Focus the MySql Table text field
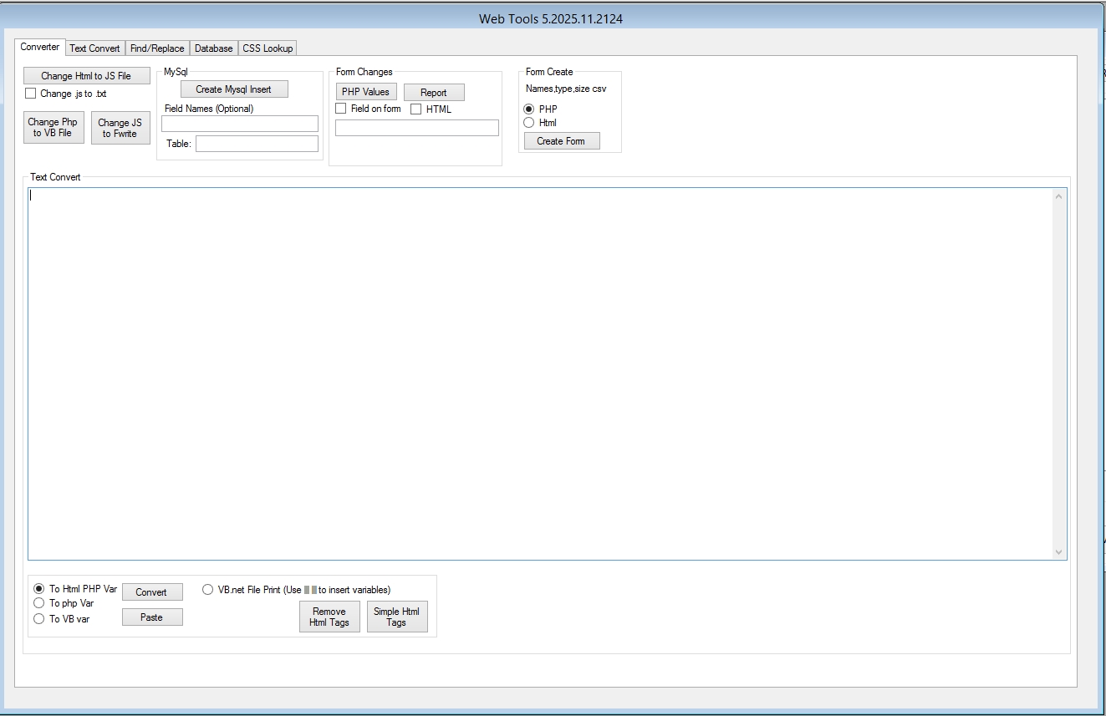Screen dimensions: 1106x716 (x=257, y=144)
